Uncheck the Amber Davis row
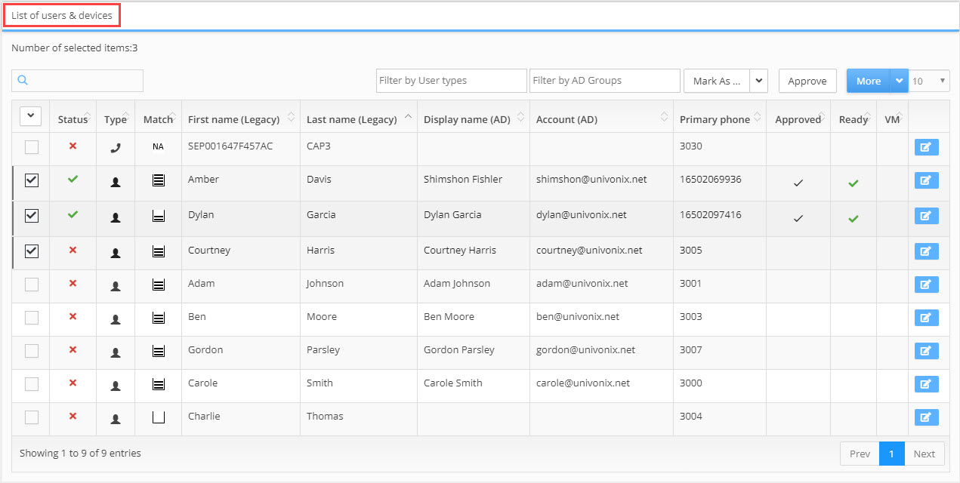 coord(30,180)
